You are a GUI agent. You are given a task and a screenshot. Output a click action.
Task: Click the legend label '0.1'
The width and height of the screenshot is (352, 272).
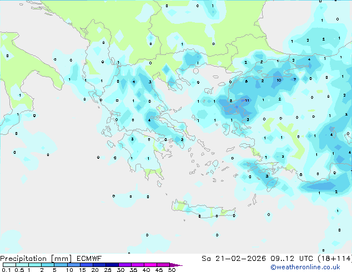6,270
